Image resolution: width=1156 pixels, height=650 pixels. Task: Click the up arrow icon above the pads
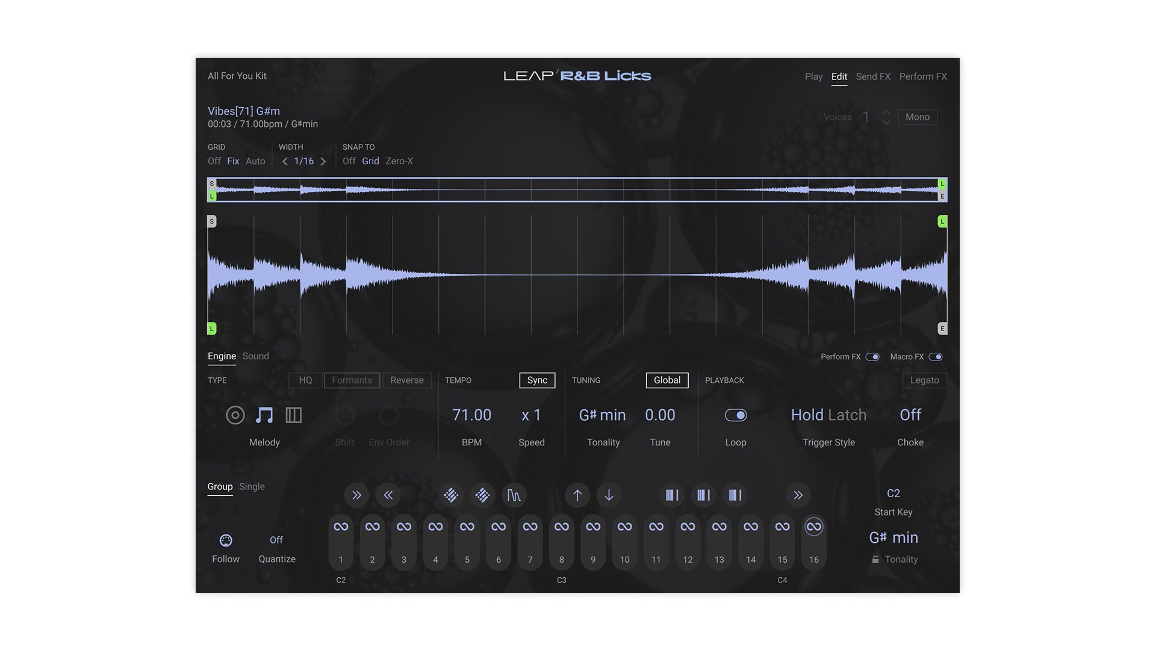(577, 495)
